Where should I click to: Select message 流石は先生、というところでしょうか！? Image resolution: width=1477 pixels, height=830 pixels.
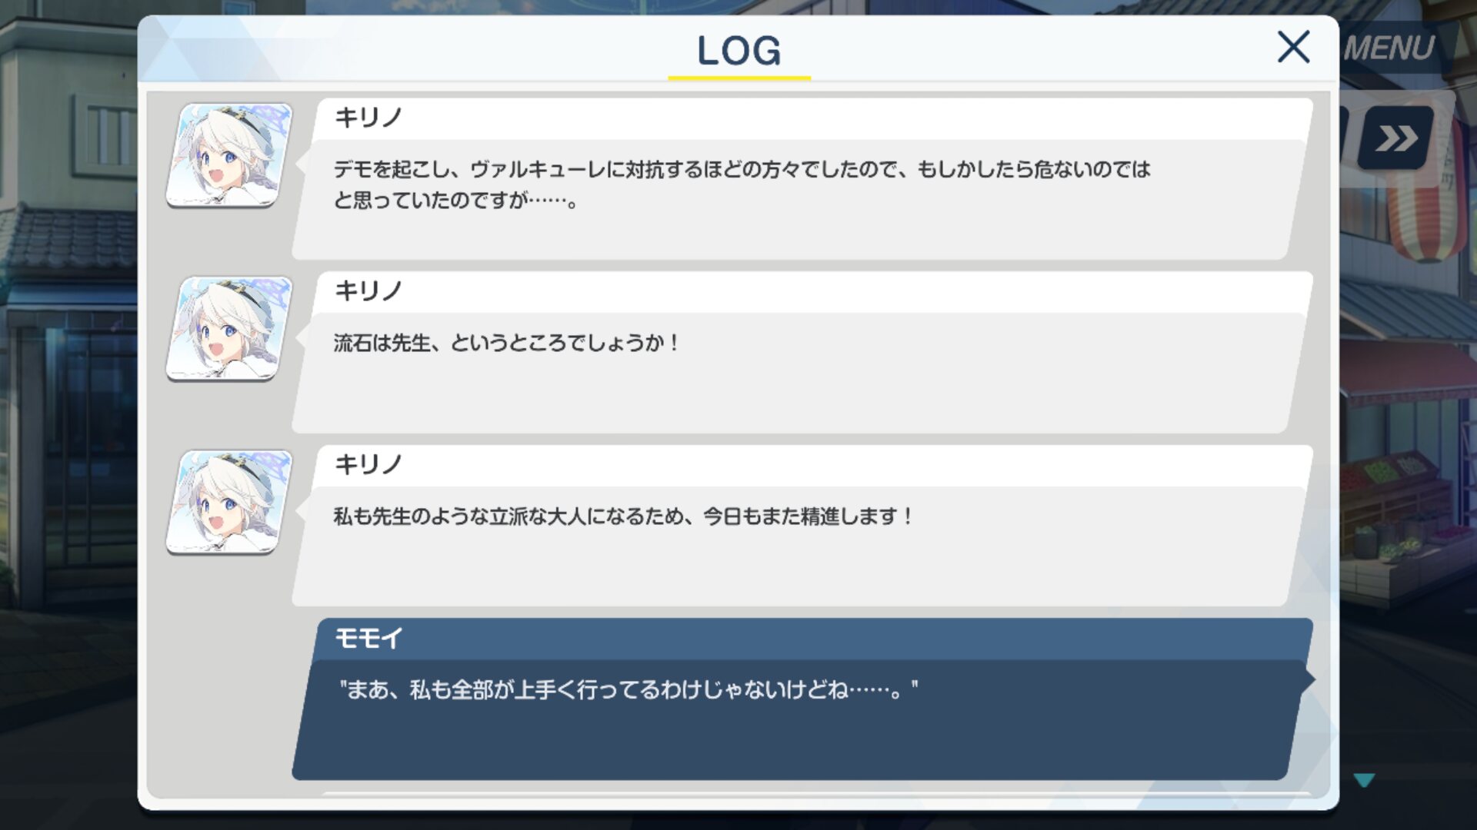coord(506,343)
